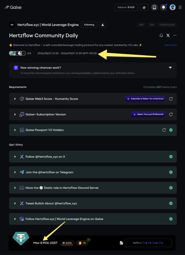Click the planet icon in Follow on Galxe row
Viewport: 185px width, 255px height.
point(22,219)
